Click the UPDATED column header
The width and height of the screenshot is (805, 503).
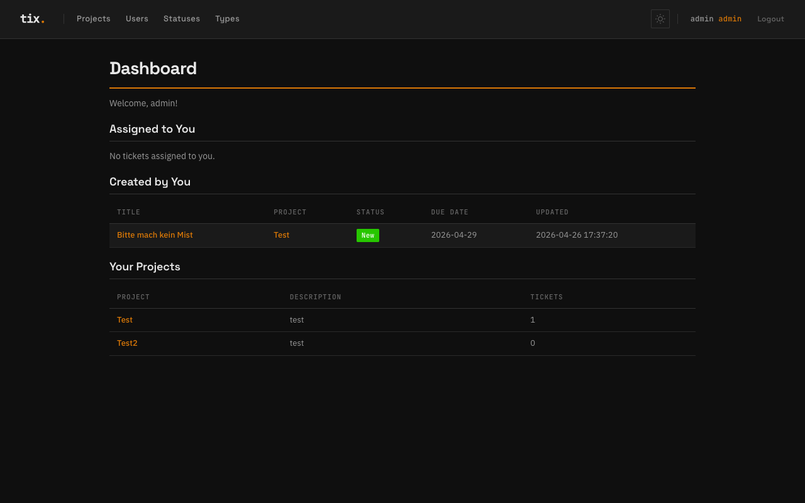[552, 213]
